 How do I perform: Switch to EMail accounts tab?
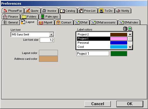point(104,22)
